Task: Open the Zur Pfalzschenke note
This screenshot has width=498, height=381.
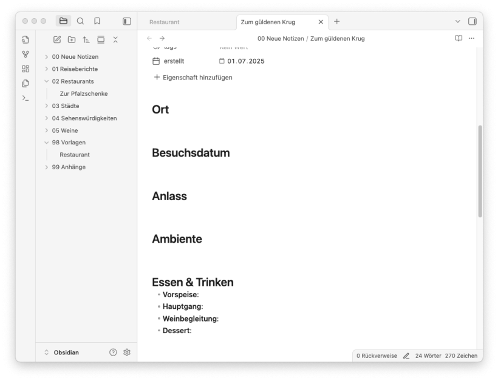Action: tap(84, 94)
